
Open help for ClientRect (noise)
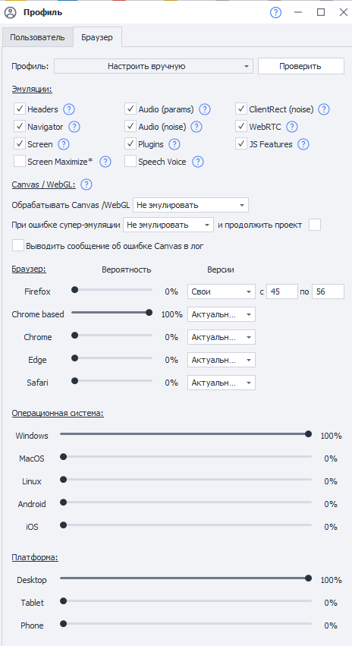325,109
